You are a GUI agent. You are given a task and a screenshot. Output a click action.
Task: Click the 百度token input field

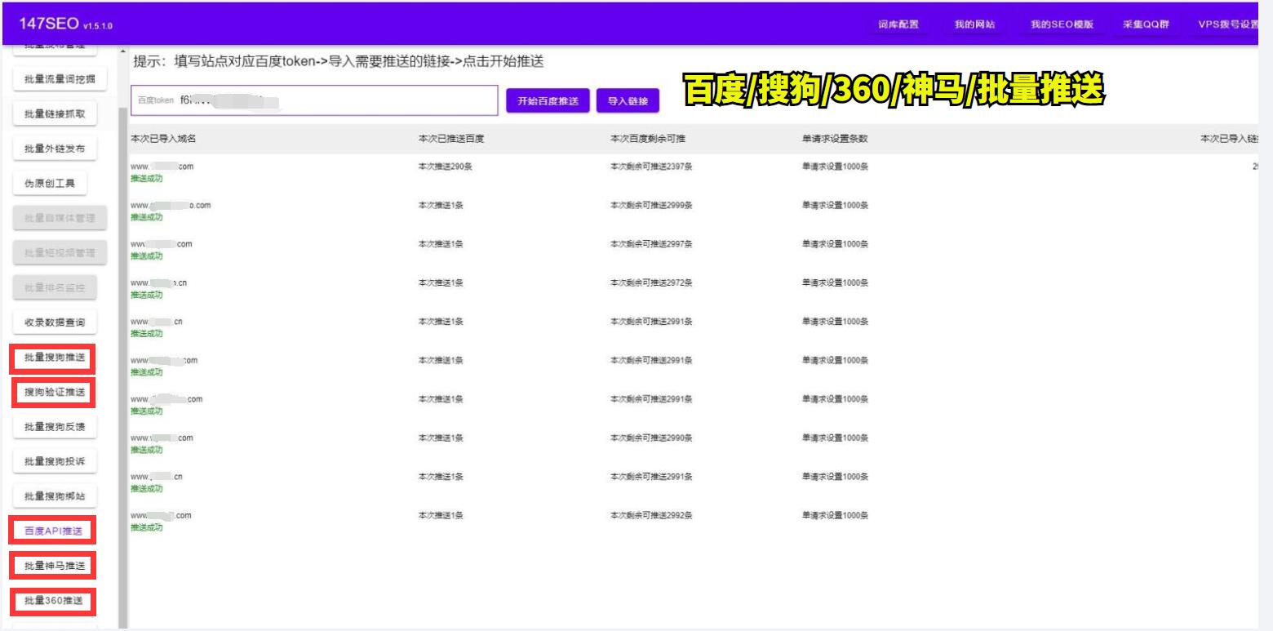(x=314, y=101)
